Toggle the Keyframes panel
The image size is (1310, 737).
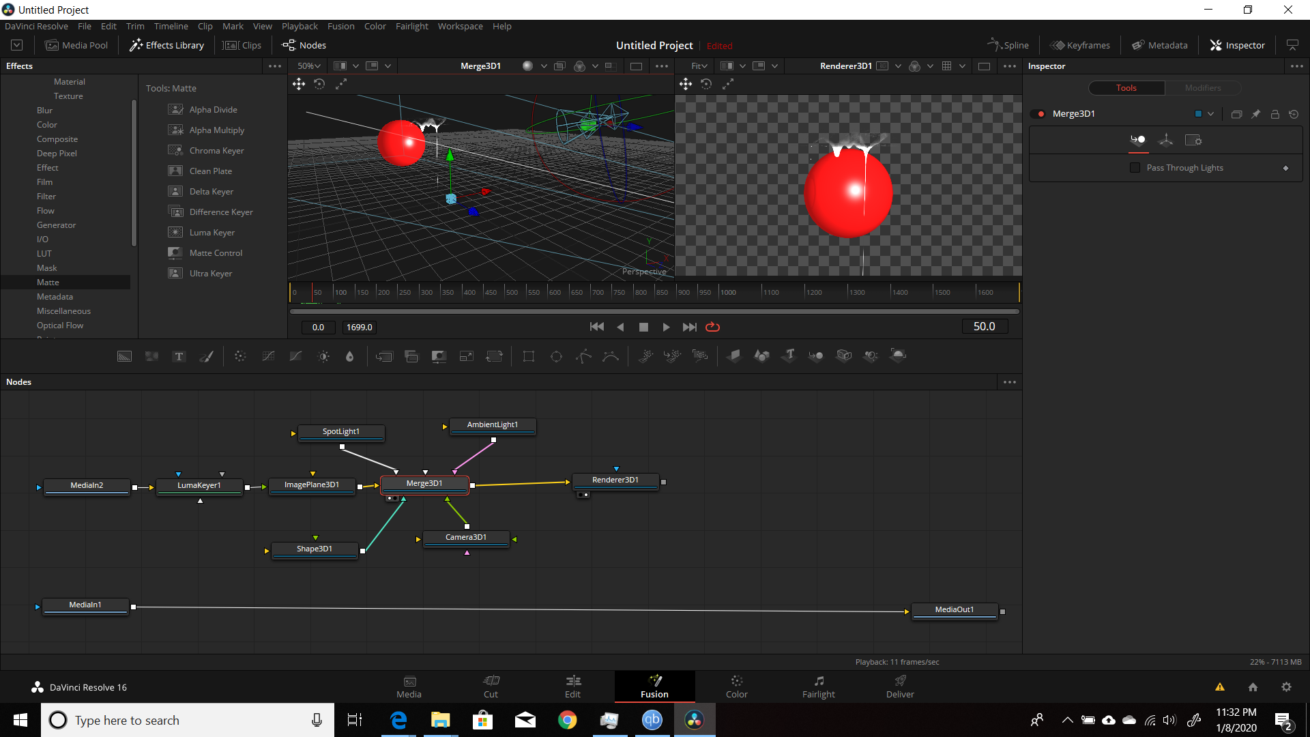tap(1079, 45)
